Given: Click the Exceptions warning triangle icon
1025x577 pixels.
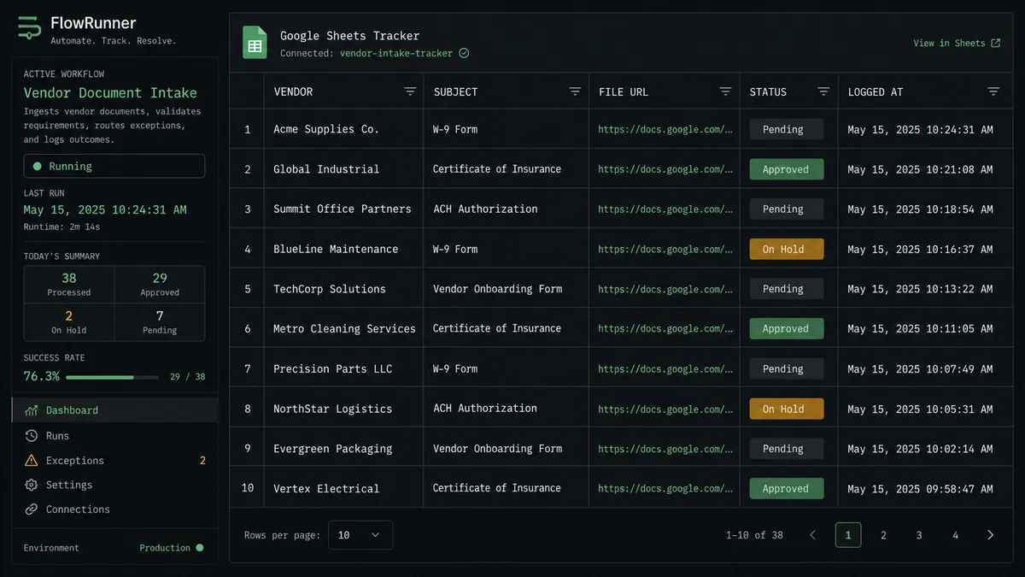Looking at the screenshot, I should 32,461.
